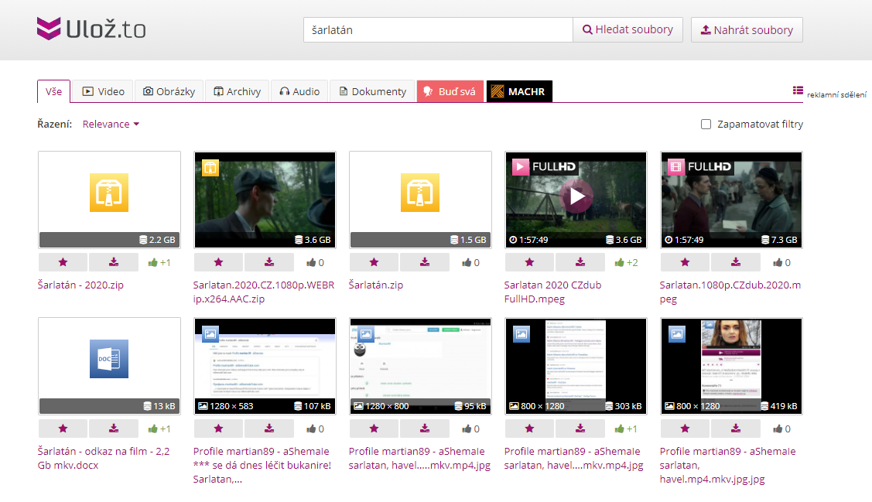Play the Sarlatan 2020 CZdub FullHD video
This screenshot has width=872, height=502.
coord(576,196)
